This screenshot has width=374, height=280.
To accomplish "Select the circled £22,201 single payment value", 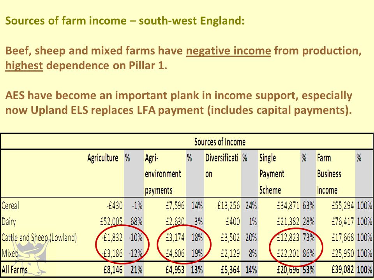I will coord(288,254).
